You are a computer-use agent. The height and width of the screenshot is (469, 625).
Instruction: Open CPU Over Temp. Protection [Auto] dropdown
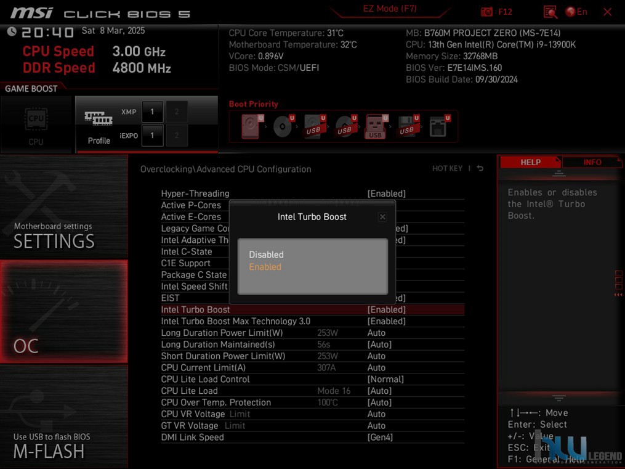(379, 402)
